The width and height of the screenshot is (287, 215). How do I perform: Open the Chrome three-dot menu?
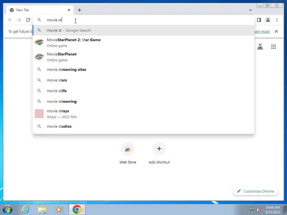(x=277, y=20)
